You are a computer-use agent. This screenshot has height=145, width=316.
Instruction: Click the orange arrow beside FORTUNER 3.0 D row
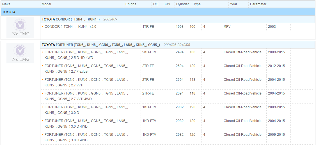pyautogui.click(x=43, y=107)
